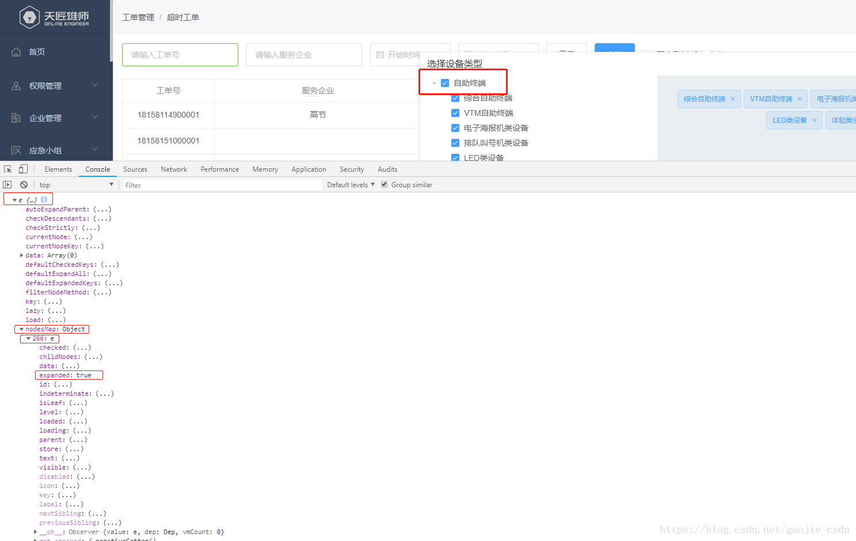Open the Audits tab
856x541 pixels.
pos(387,169)
